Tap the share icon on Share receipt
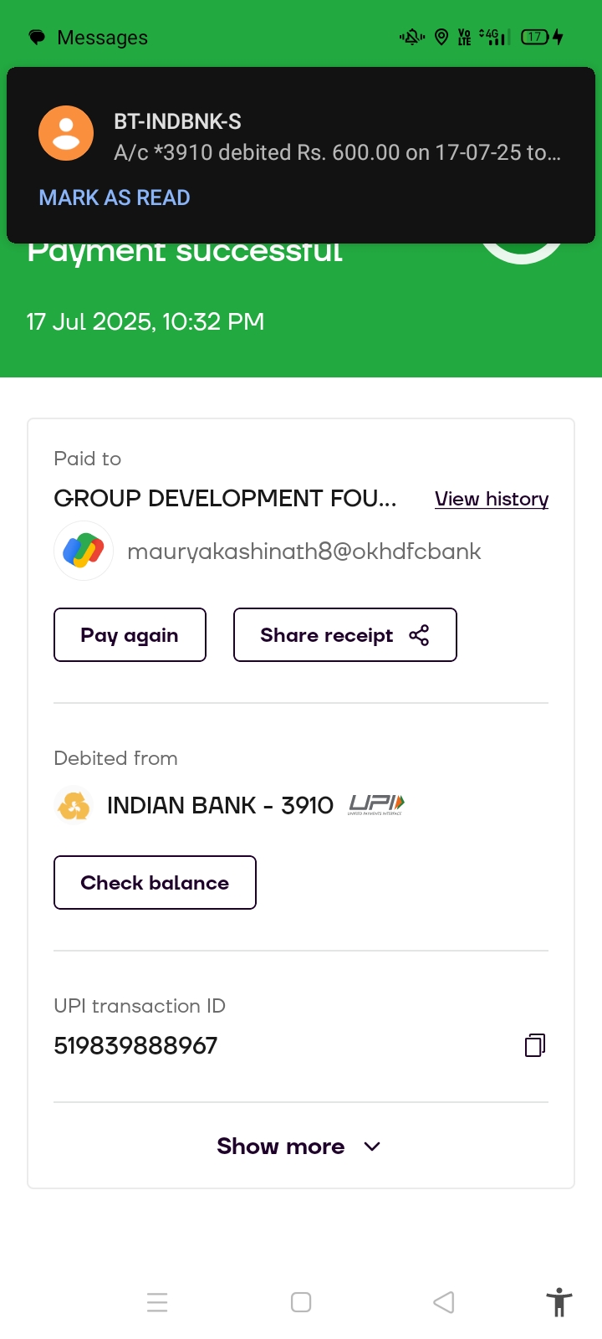The width and height of the screenshot is (602, 1339). pyautogui.click(x=419, y=635)
